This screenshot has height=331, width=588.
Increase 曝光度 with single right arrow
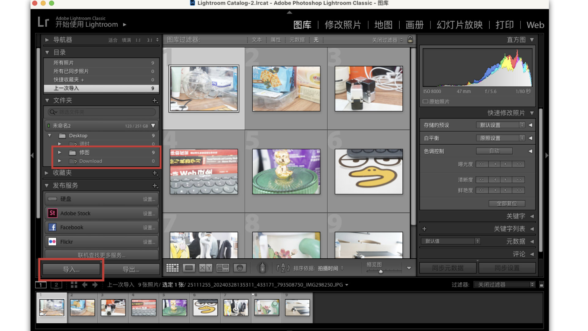[x=506, y=164]
